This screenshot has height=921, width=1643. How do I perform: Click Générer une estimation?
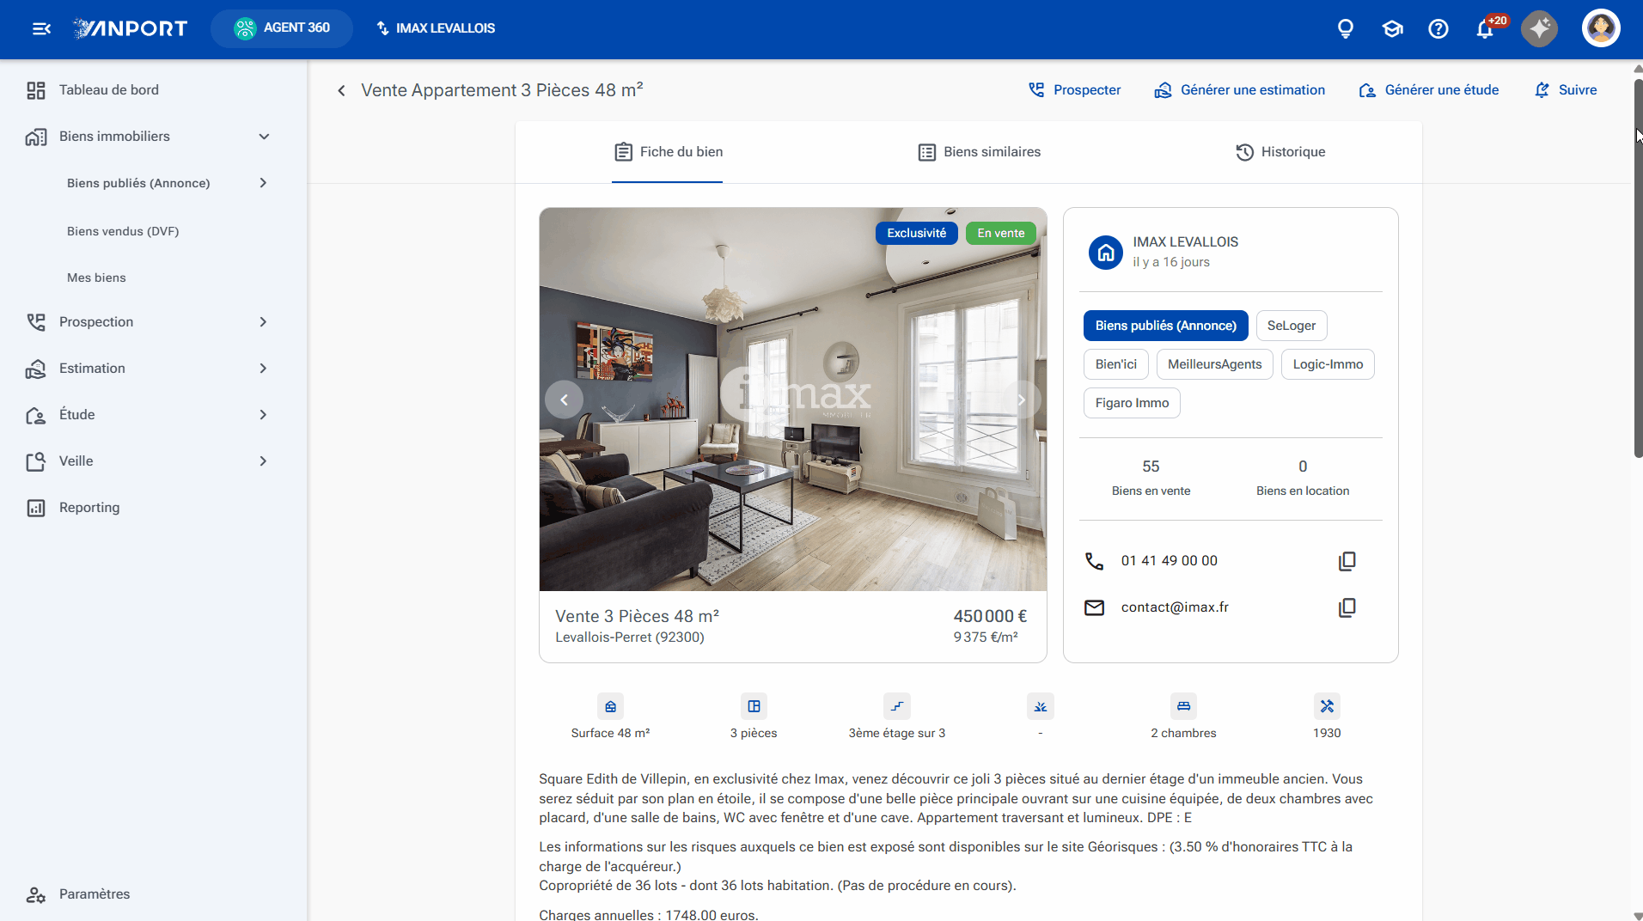click(1239, 90)
